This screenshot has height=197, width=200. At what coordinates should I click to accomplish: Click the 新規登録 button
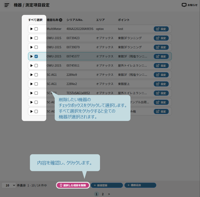pos(107,185)
